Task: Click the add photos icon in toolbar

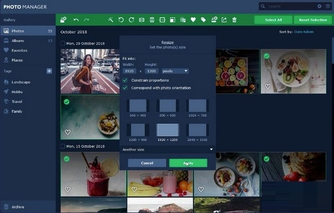Action: (x=63, y=20)
